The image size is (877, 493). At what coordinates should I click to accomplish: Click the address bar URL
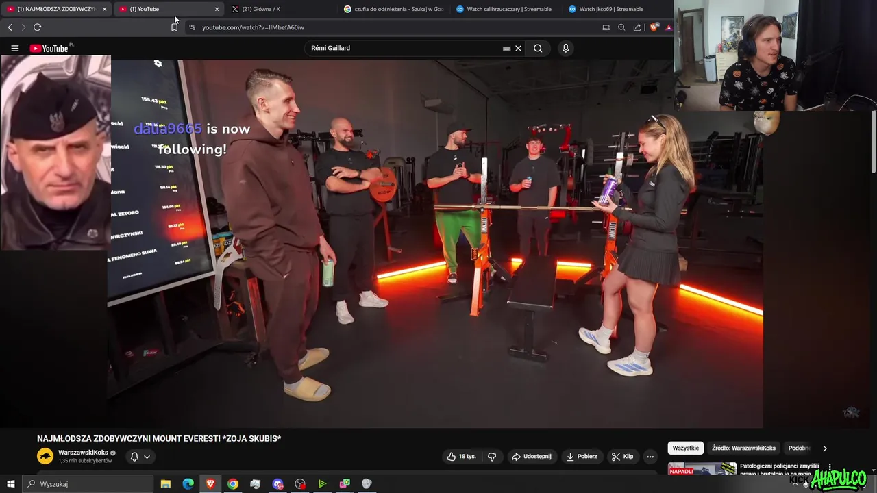[x=253, y=27]
